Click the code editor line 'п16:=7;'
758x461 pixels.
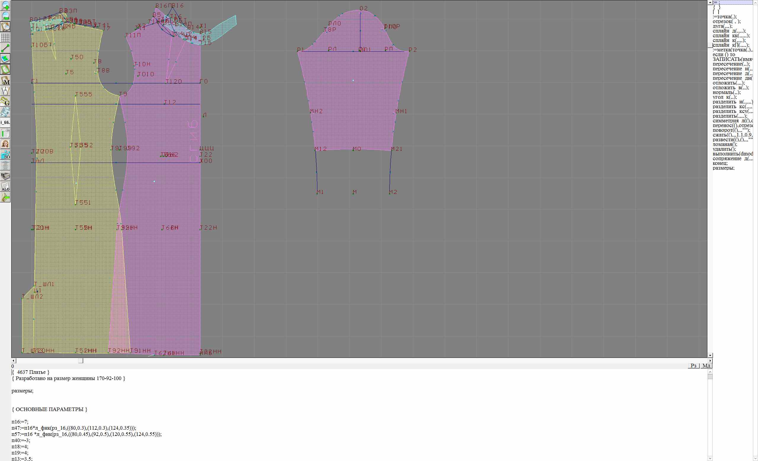click(20, 422)
